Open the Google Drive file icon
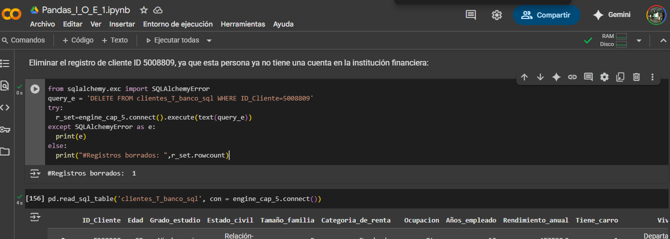Viewport: 670px width, 239px height. pyautogui.click(x=35, y=10)
